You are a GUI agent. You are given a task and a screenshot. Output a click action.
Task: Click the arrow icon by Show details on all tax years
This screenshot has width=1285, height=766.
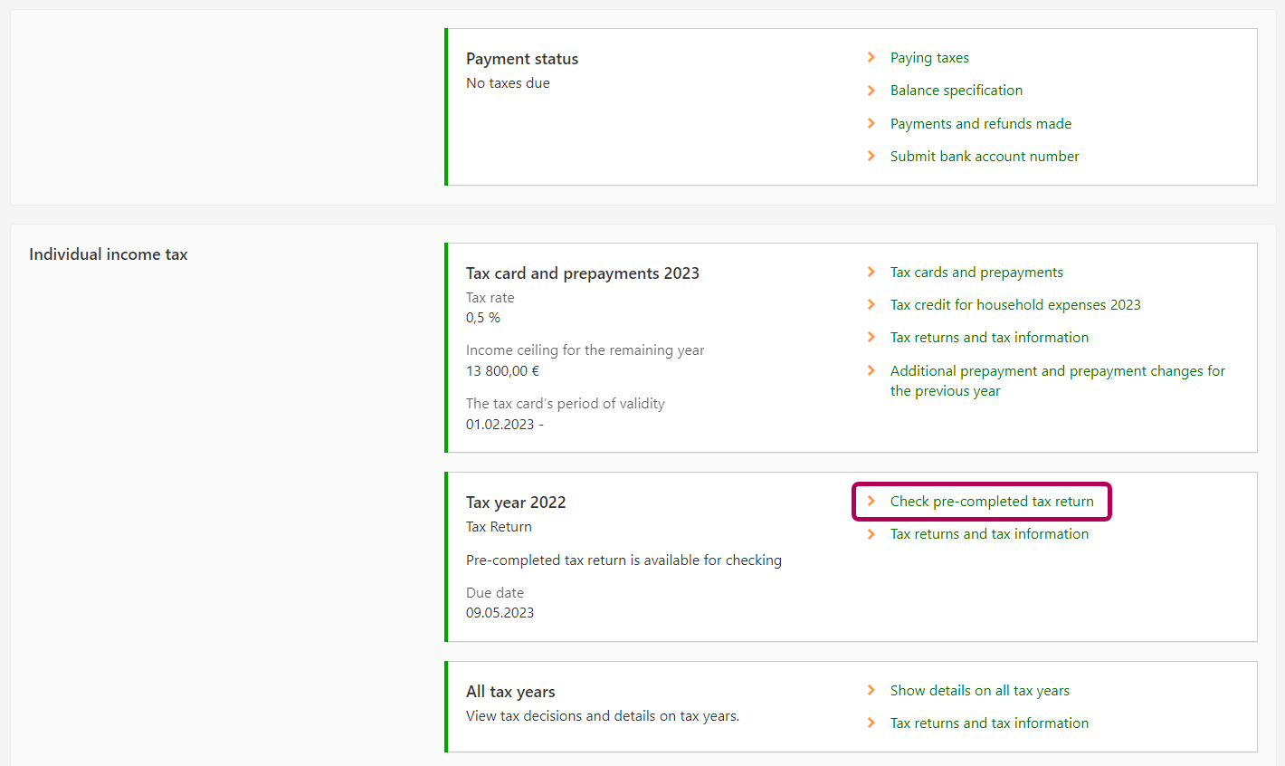tap(871, 690)
